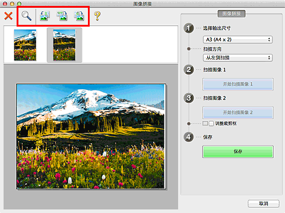Image resolution: width=285 pixels, height=213 pixels.
Task: Click the 扫描图像 1 step label
Action: [x=214, y=70]
